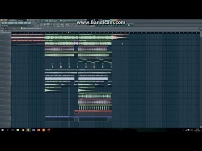Screen dimensions: 202x151
Task: Switch to FL Studio taskbar icon
Action: 28,130
